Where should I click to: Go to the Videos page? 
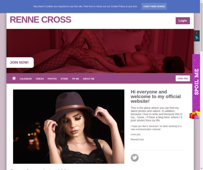click(x=39, y=79)
